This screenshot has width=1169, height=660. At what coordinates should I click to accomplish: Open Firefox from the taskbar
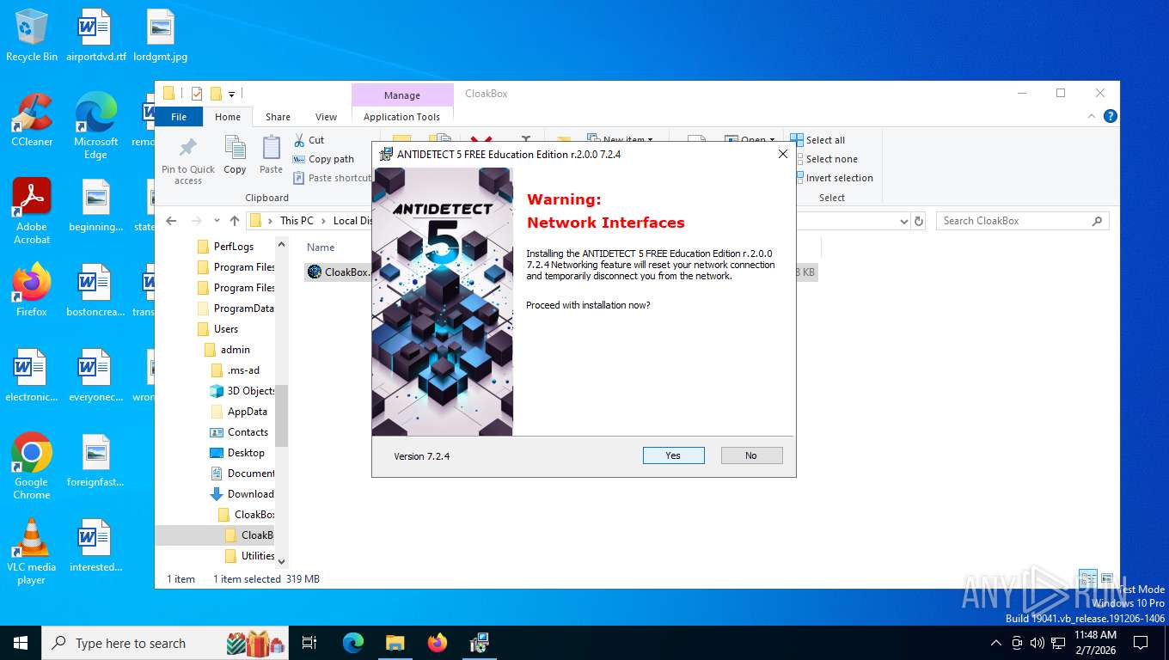click(438, 643)
